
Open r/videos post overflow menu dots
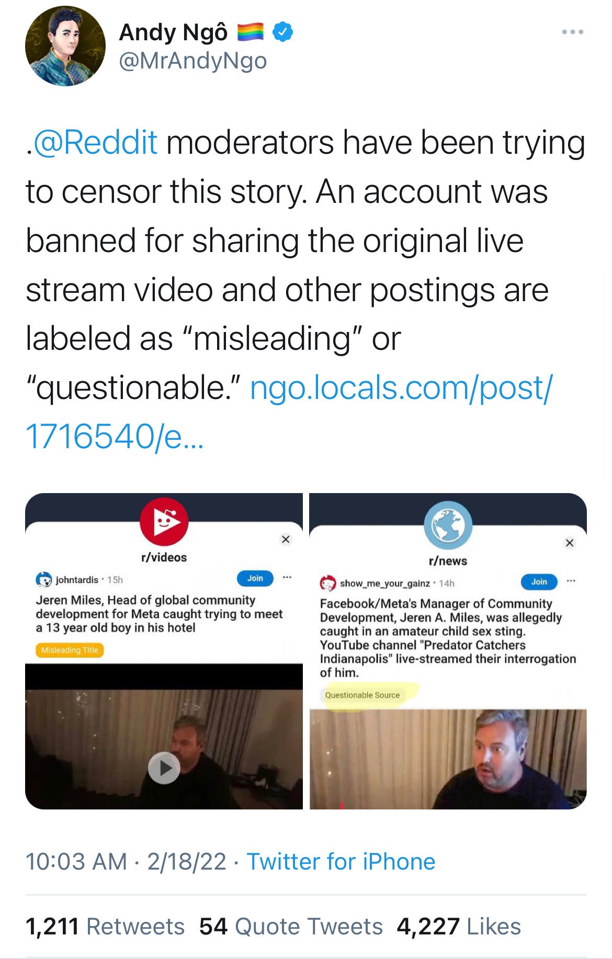point(287,578)
